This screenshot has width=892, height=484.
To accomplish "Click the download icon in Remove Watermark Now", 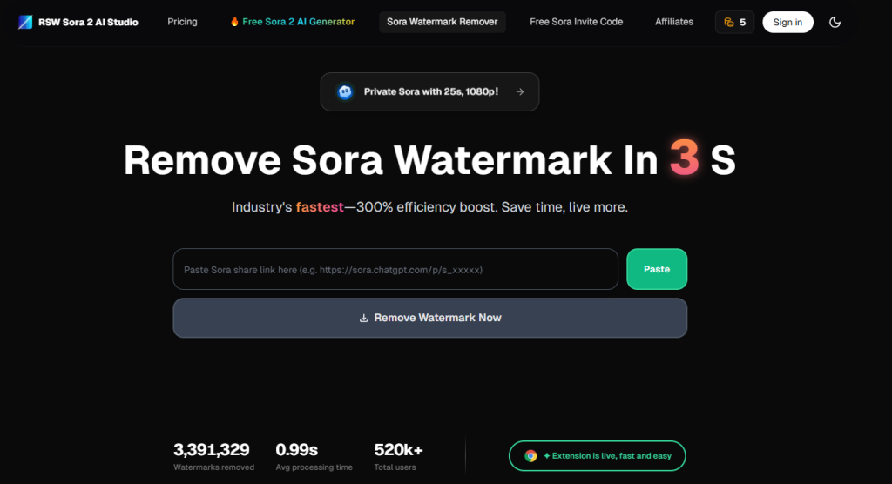I will 363,318.
